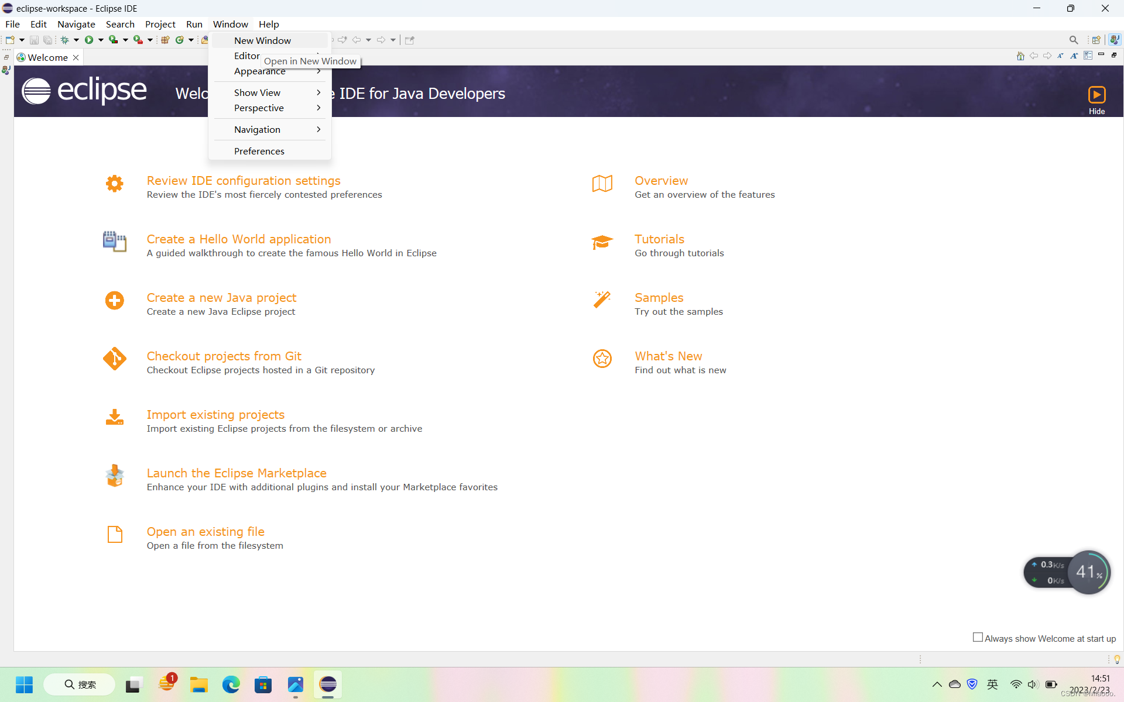Expand the Navigation submenu
This screenshot has height=702, width=1124.
click(x=270, y=129)
